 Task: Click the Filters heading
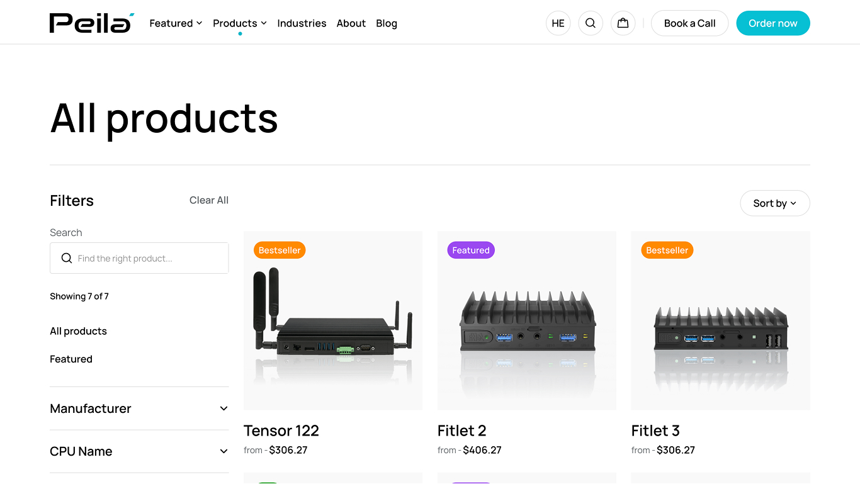(72, 201)
